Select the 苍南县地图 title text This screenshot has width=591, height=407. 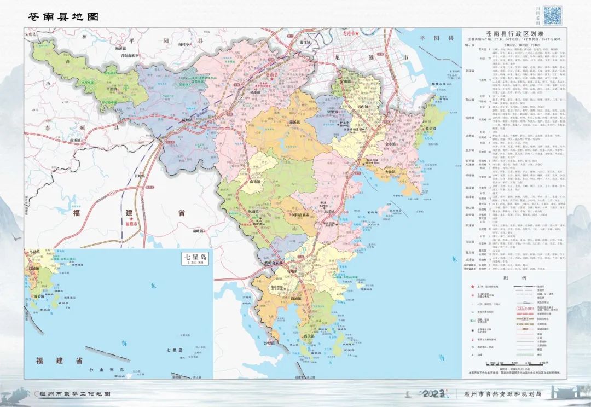coord(63,17)
